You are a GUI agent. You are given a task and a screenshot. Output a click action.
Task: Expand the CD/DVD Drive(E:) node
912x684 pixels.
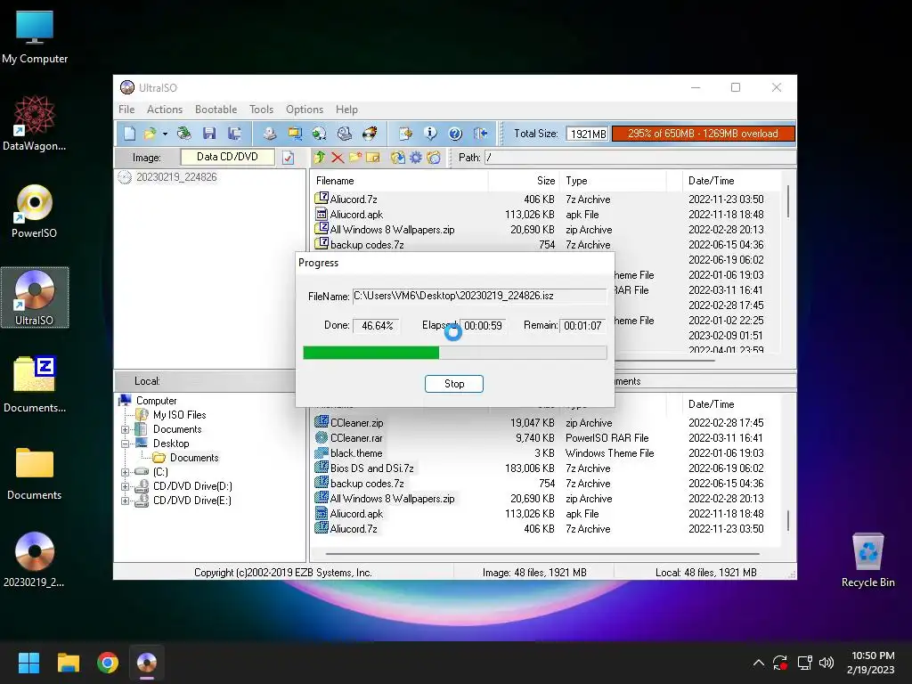(125, 501)
